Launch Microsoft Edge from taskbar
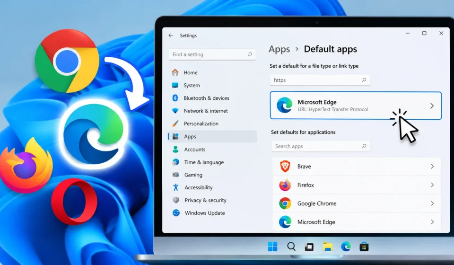The width and height of the screenshot is (454, 265). pos(346,247)
